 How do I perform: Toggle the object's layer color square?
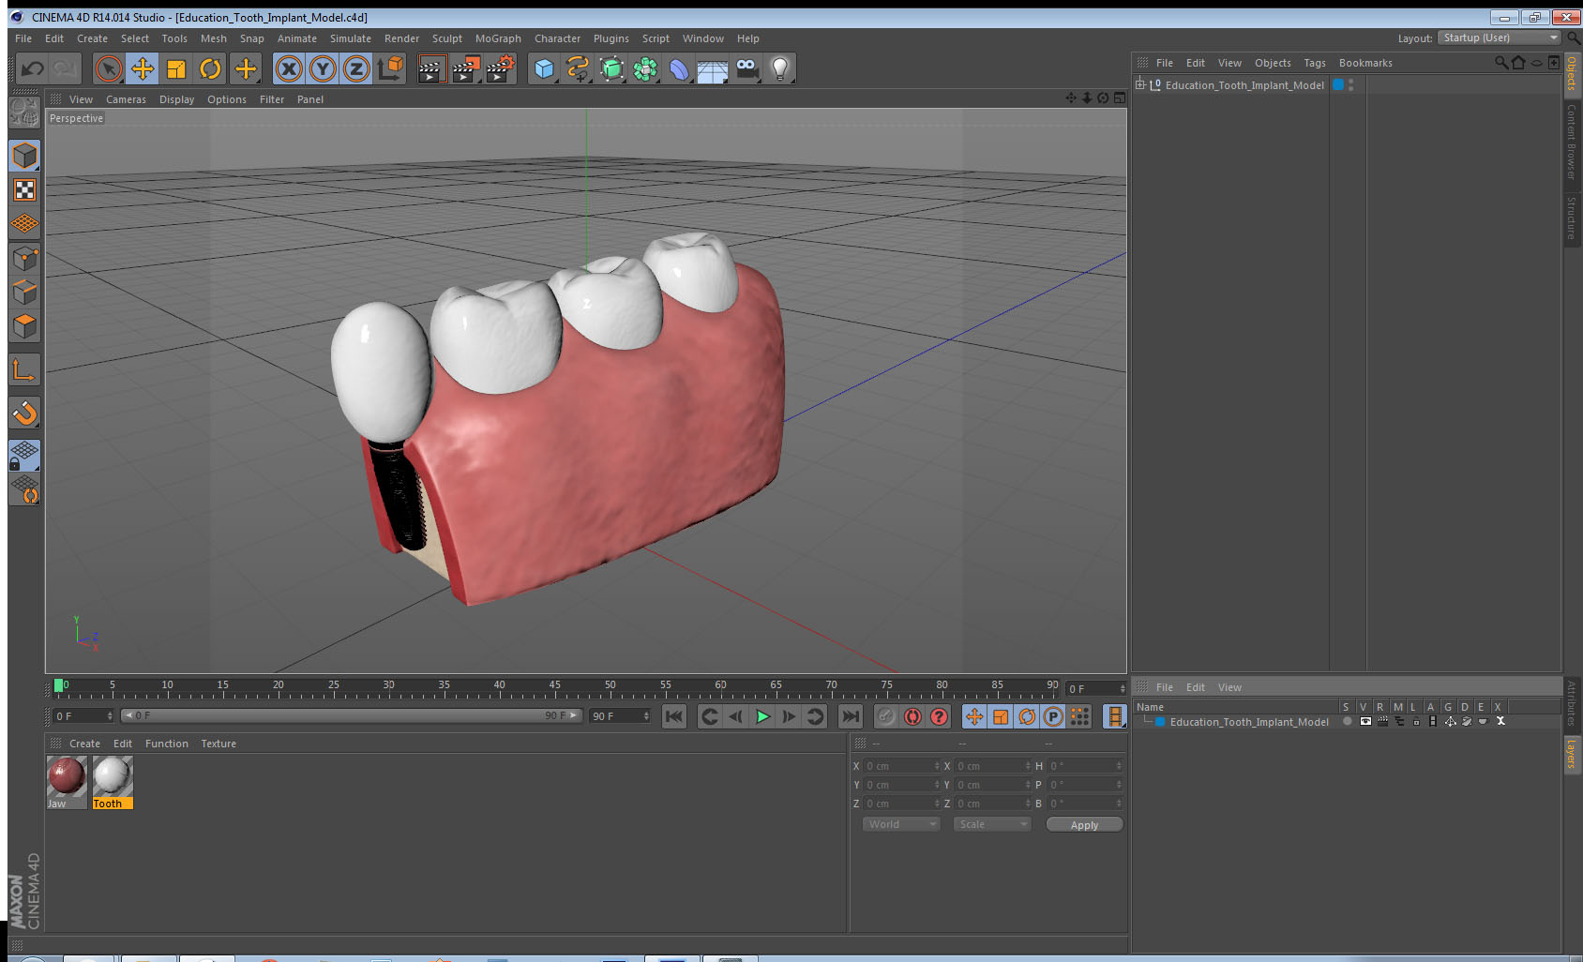1338,84
